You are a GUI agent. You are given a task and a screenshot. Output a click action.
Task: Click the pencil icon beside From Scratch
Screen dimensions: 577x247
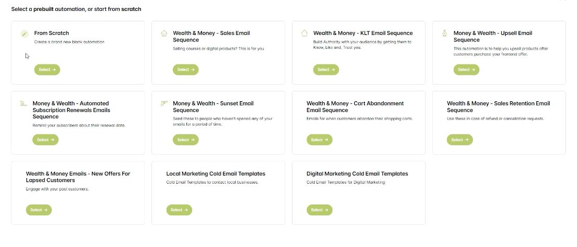[x=24, y=34]
